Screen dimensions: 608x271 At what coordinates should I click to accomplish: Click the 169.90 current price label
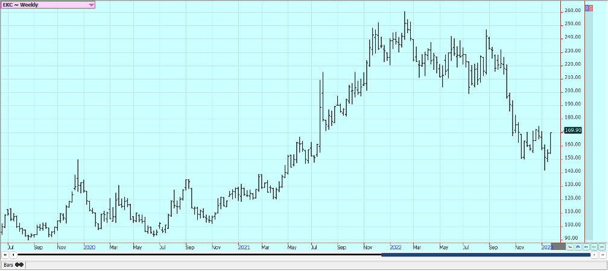coord(574,130)
